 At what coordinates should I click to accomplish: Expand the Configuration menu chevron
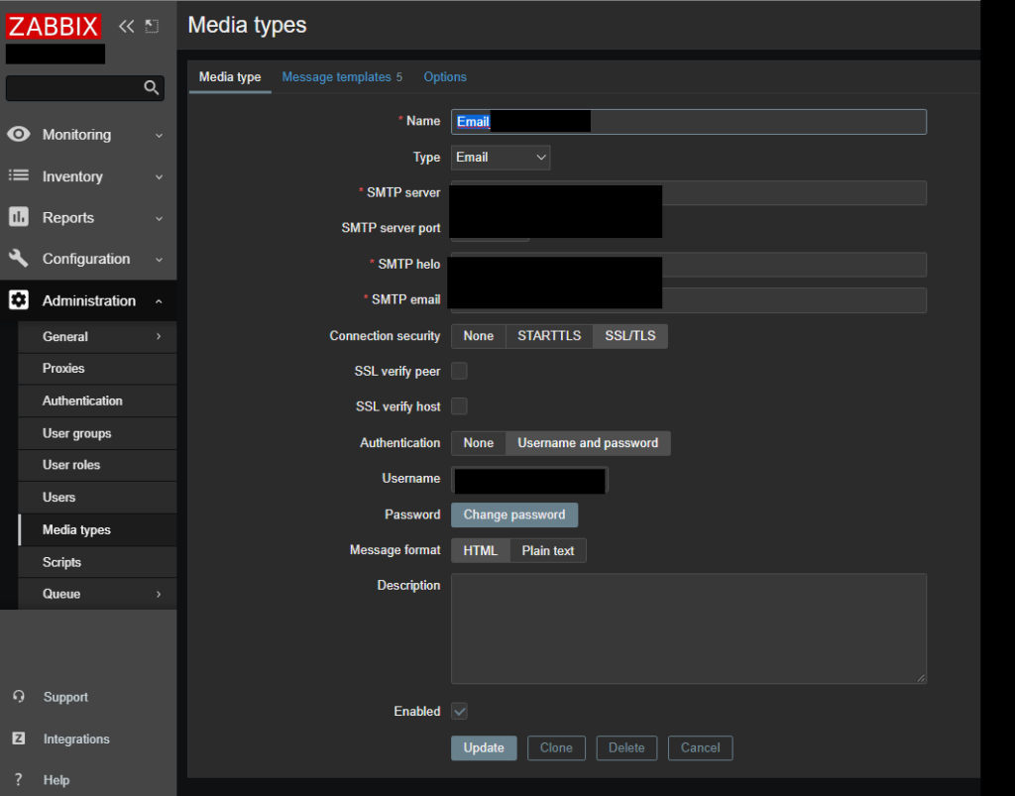[159, 260]
